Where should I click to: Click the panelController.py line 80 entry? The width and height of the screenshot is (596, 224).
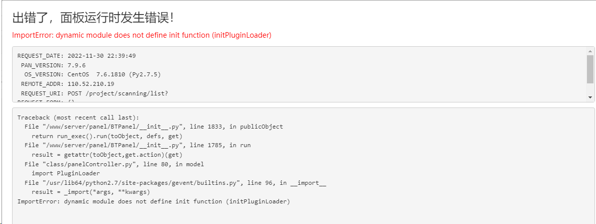point(114,164)
